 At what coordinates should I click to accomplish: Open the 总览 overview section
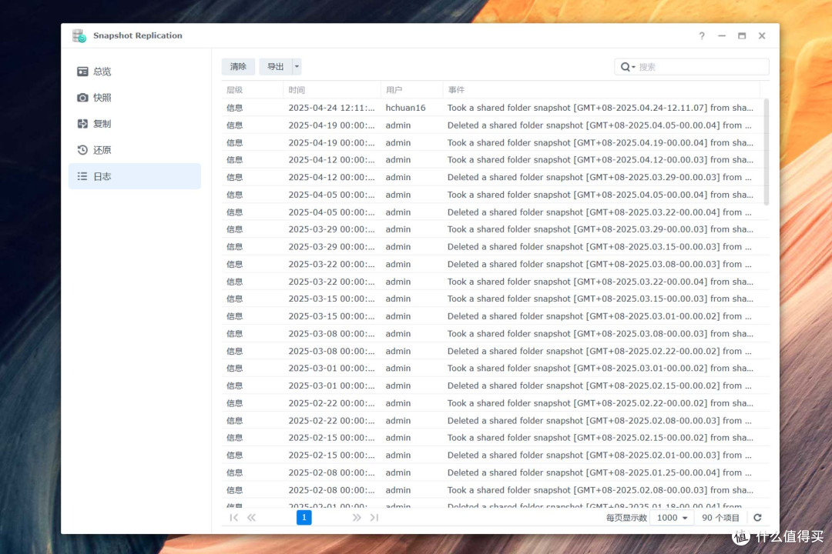135,71
